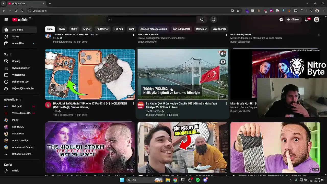Select Aksiyon-macera oyunları chip
Screen dimensions: 327x184
click(x=154, y=29)
